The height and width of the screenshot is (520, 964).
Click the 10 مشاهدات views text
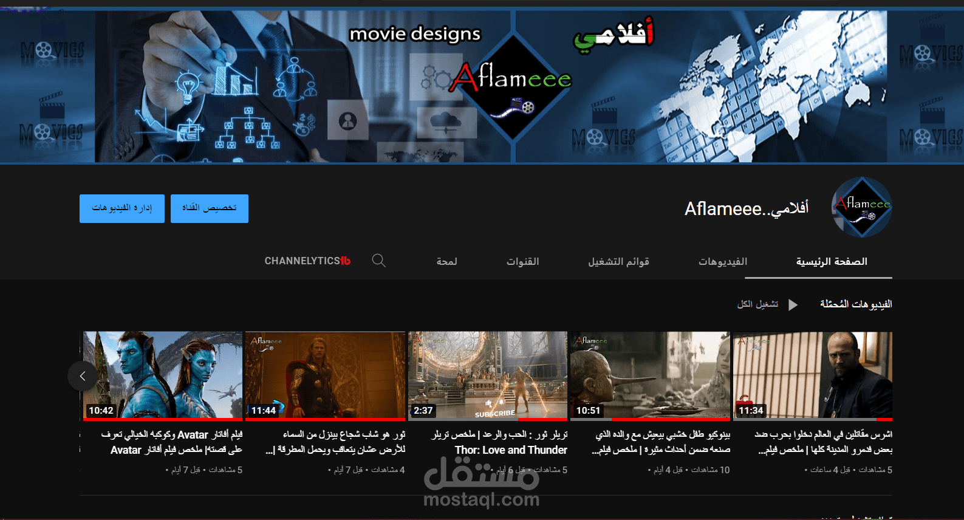point(711,470)
